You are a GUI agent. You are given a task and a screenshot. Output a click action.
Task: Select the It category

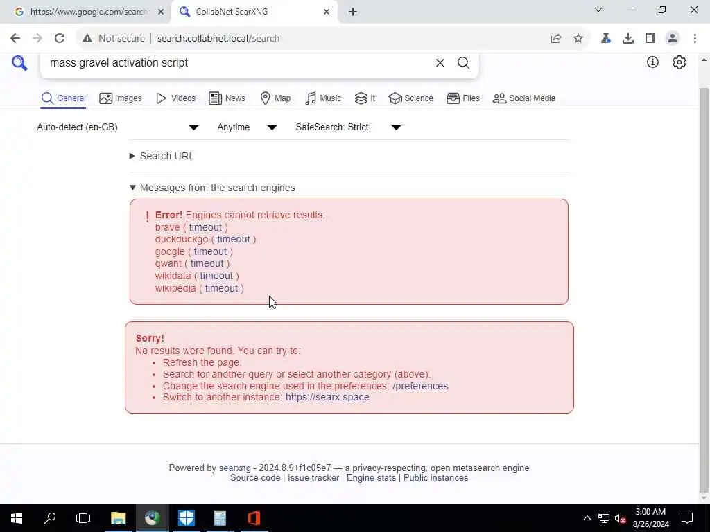tap(365, 98)
